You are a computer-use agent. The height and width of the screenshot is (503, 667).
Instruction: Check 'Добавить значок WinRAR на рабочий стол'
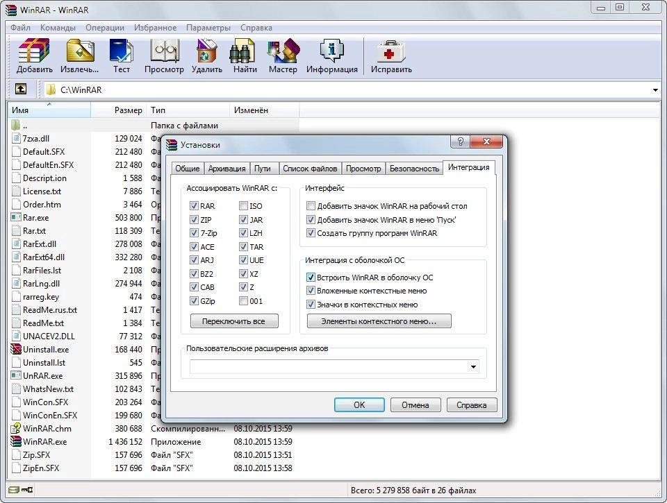[x=311, y=206]
